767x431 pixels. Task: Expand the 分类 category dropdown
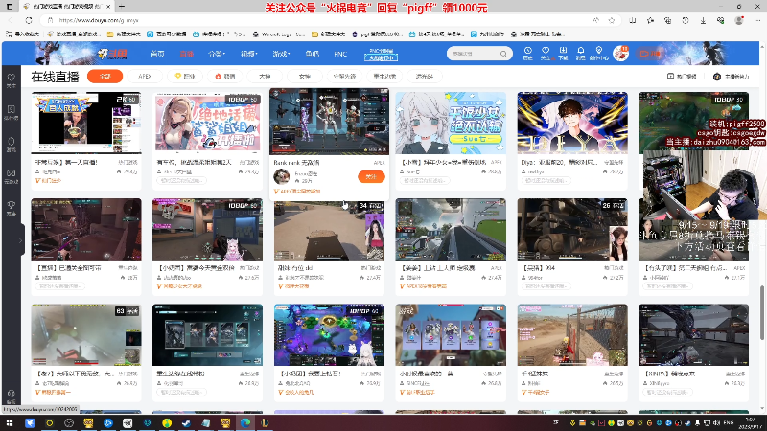[x=217, y=54]
